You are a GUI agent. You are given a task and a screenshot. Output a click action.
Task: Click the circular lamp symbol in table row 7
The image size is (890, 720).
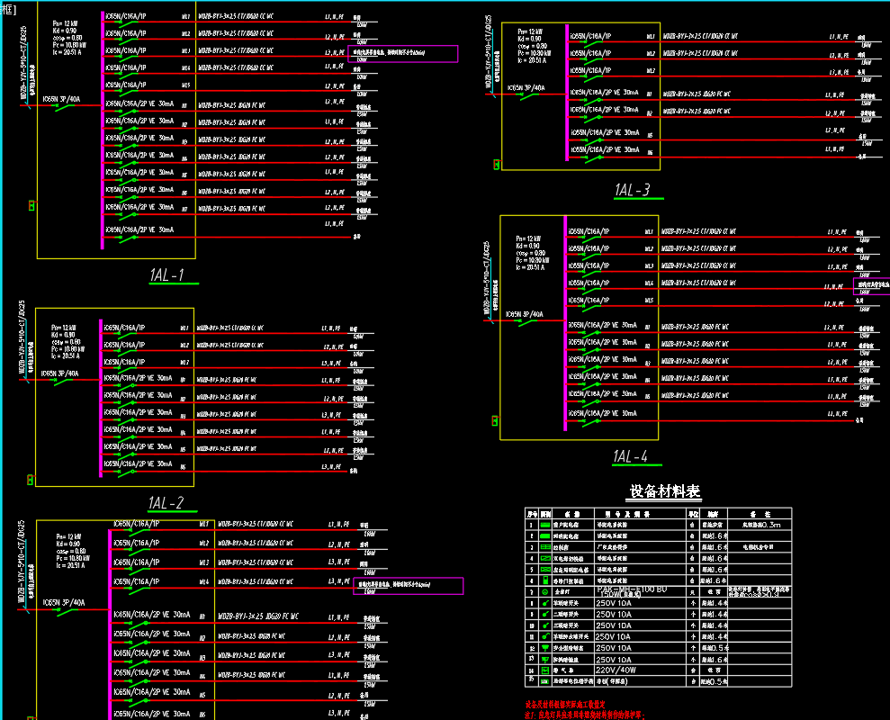[545, 591]
